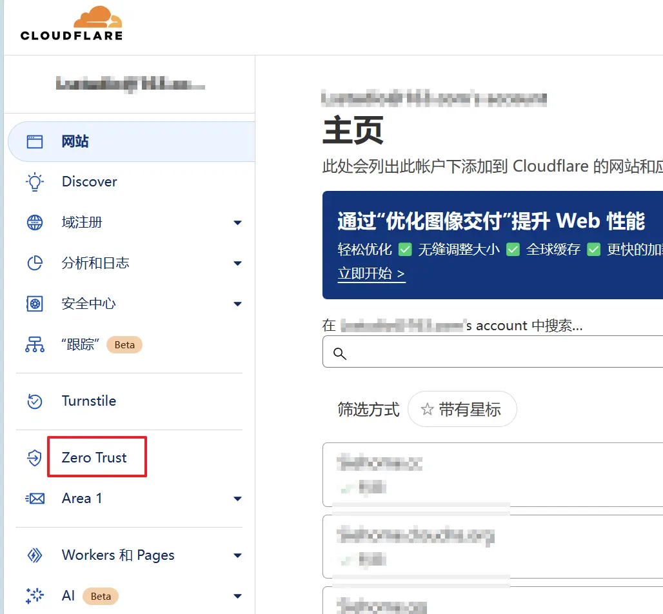Click the 无缝调整大小 banner text

point(459,250)
